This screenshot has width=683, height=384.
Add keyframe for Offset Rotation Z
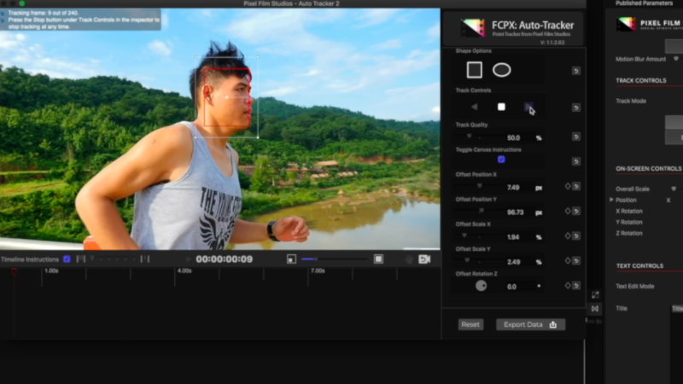(567, 286)
